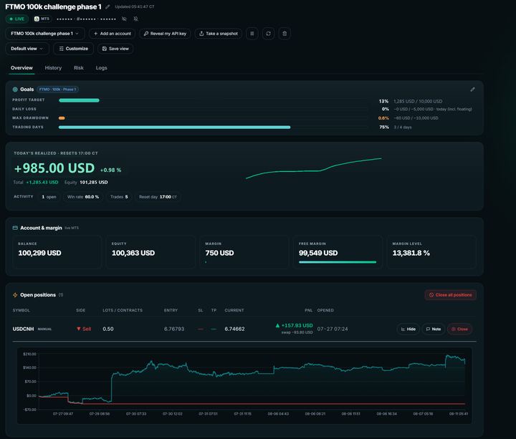The image size is (516, 439).
Task: Reveal my API key
Action: (166, 34)
